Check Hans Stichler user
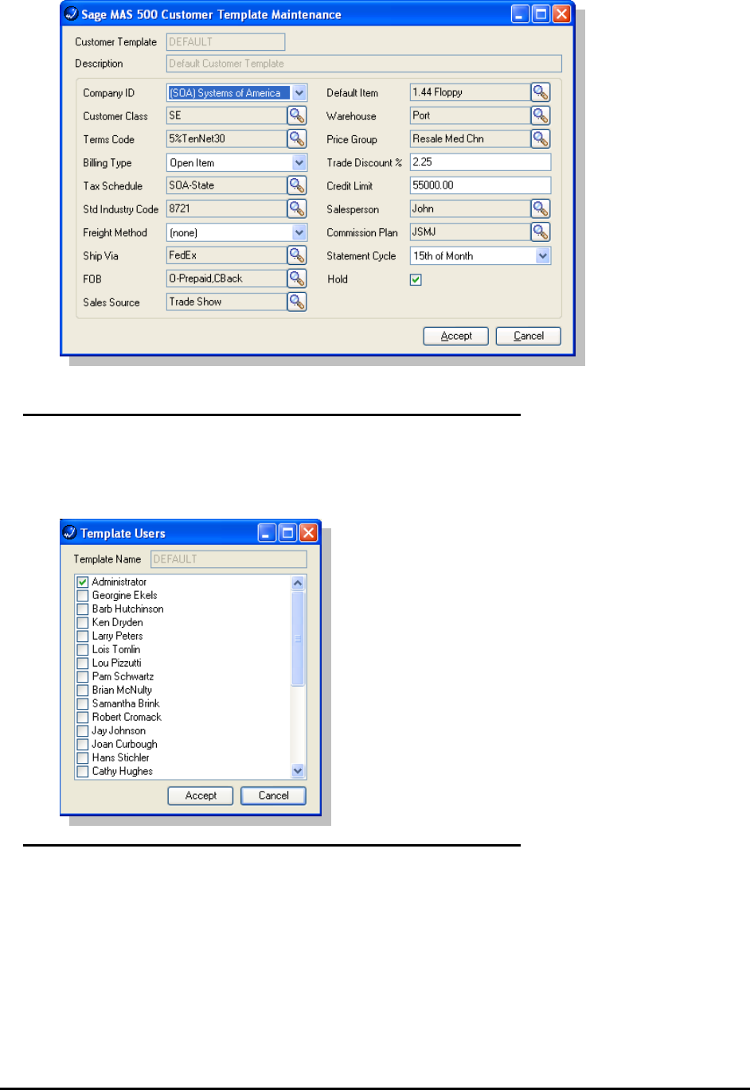 tap(83, 758)
